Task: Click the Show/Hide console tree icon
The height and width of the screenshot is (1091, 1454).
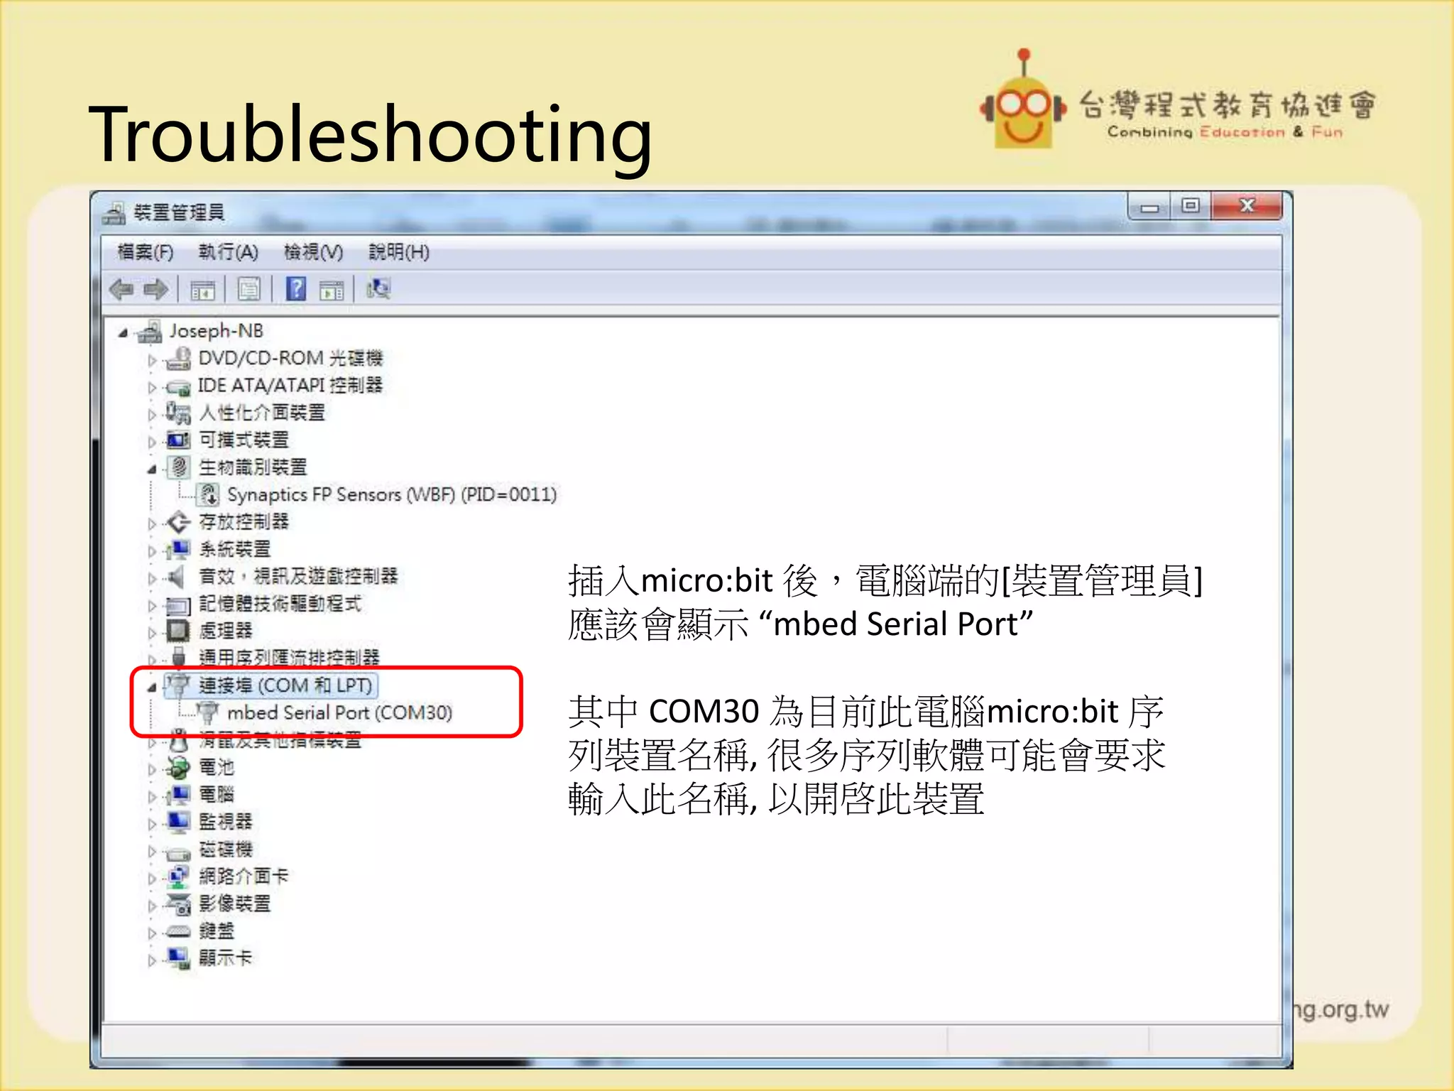Action: tap(202, 290)
